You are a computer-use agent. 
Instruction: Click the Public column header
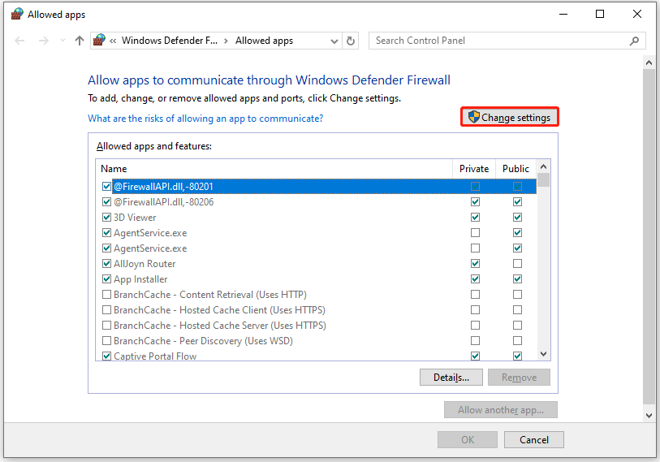515,168
